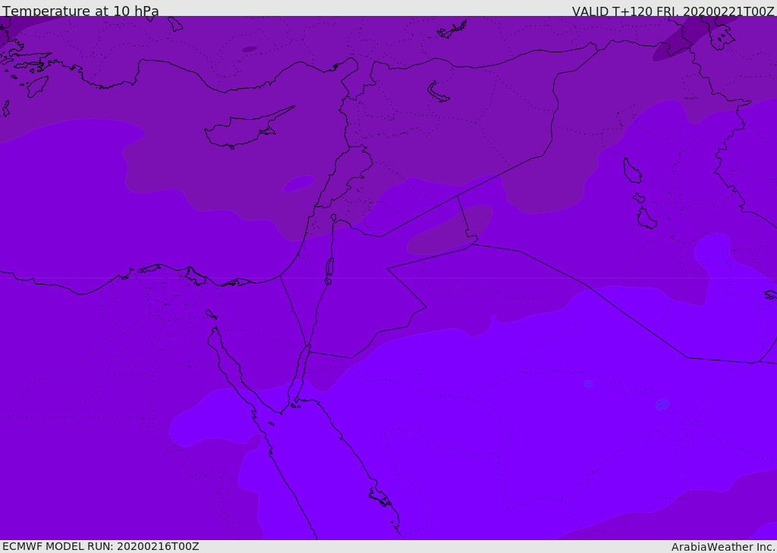Click the "ECMWF MODEL RUN: 20200216T00Z" footer text
Viewport: 777px width, 553px height.
pyautogui.click(x=101, y=547)
